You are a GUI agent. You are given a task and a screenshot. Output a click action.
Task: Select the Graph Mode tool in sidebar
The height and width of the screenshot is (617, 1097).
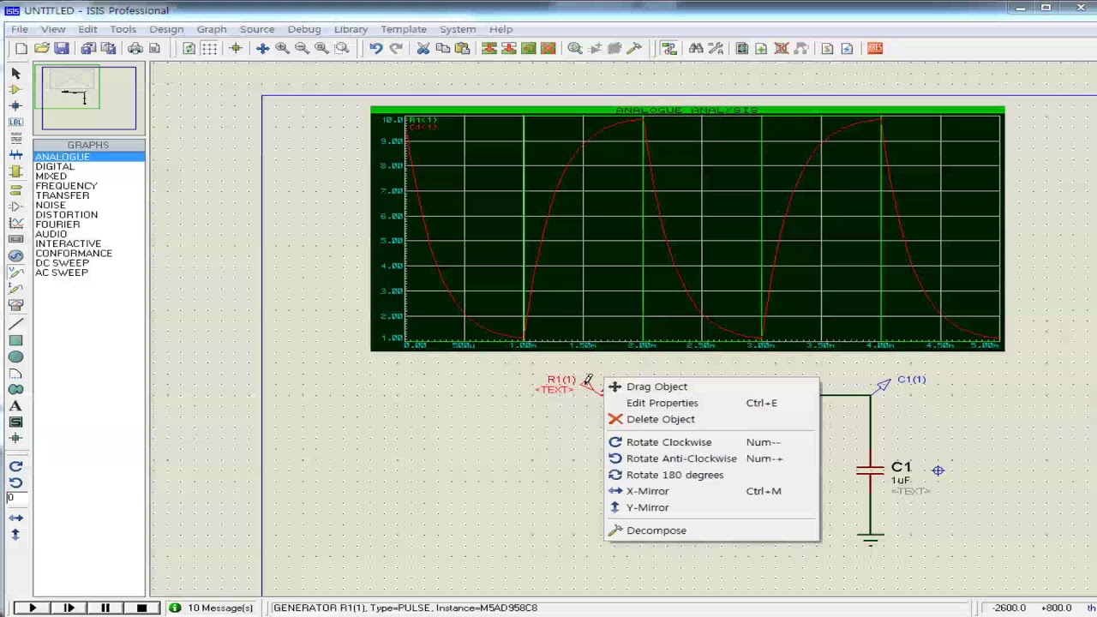(15, 223)
